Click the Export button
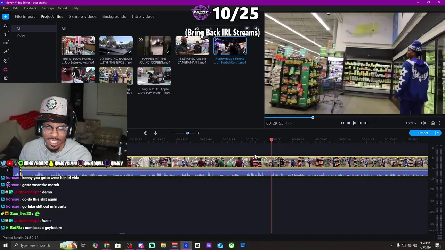Viewport: 445px width, 250px height. click(x=423, y=133)
